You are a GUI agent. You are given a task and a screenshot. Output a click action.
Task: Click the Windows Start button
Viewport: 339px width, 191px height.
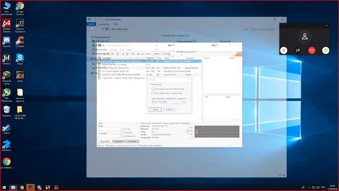click(4, 187)
